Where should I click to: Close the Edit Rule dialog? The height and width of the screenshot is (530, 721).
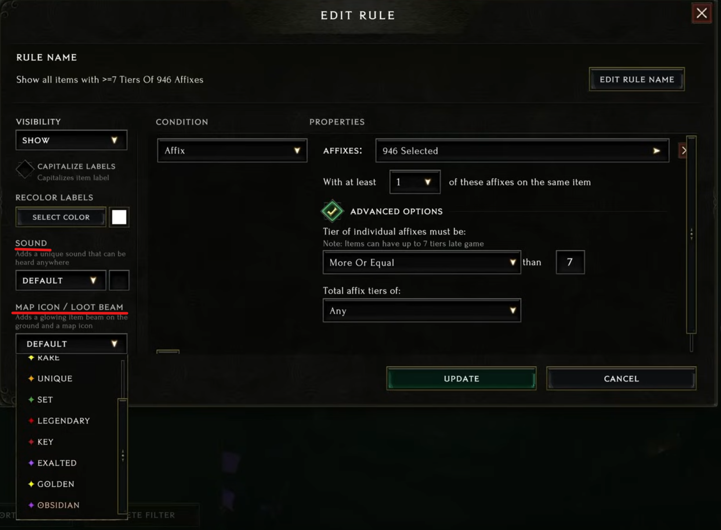[702, 13]
